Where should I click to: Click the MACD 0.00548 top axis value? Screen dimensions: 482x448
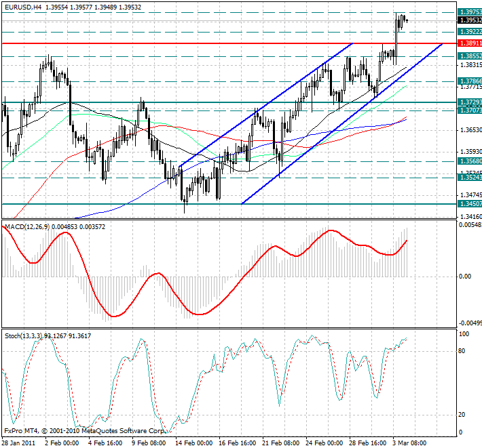pyautogui.click(x=470, y=225)
